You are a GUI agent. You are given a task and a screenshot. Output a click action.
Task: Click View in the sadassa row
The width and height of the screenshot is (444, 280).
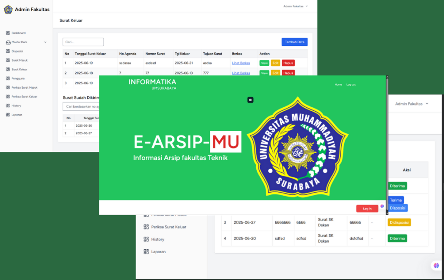(x=264, y=63)
